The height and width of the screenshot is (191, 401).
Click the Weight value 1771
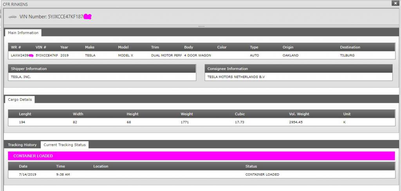point(185,122)
